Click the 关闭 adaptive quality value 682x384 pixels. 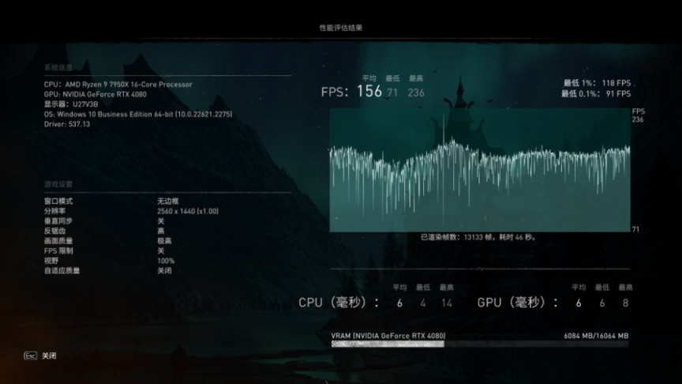[164, 271]
